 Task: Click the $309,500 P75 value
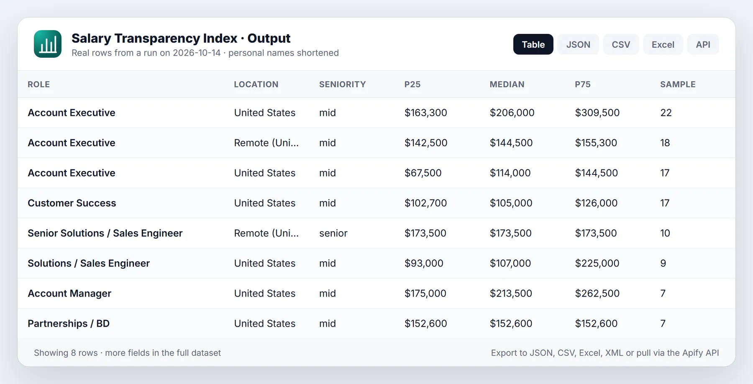click(597, 113)
